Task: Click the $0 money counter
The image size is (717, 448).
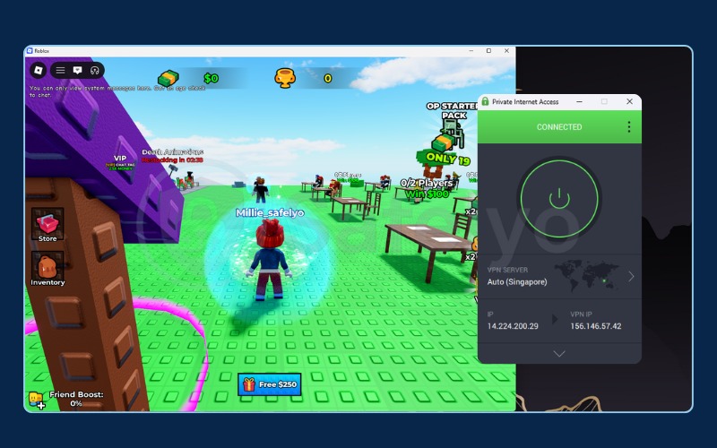Action: coord(211,78)
